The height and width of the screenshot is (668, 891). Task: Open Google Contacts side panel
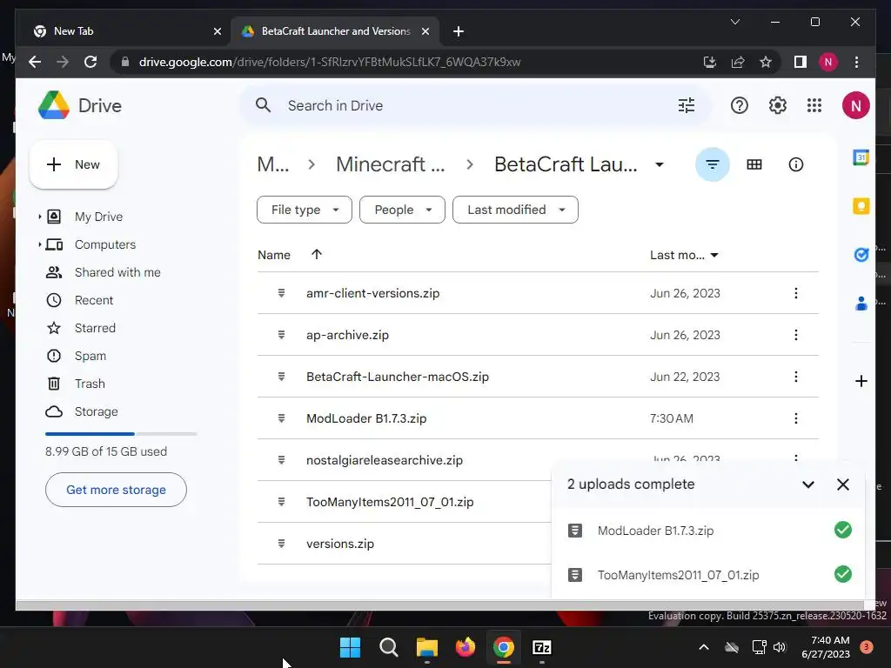click(x=861, y=304)
